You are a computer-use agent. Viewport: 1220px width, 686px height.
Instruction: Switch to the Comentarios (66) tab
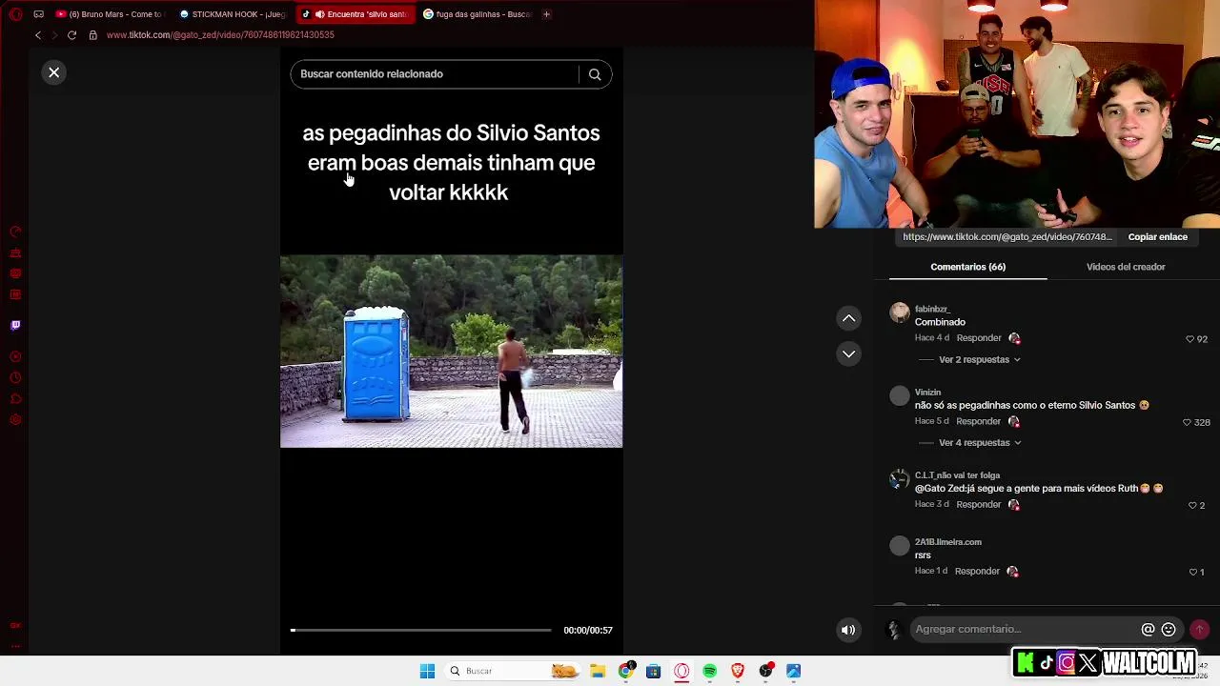(x=967, y=267)
